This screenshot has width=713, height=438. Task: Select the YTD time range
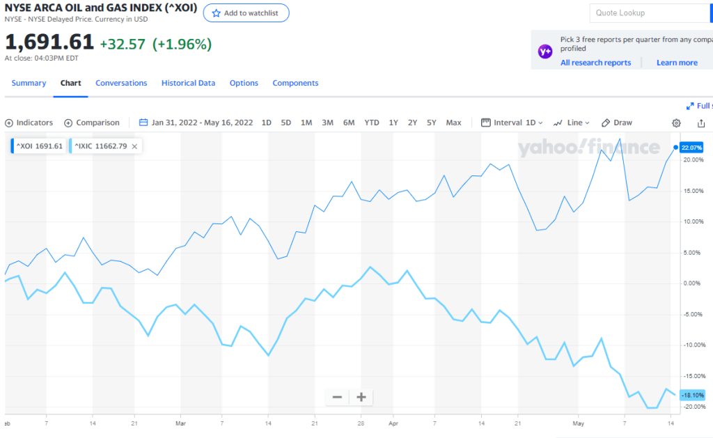[x=372, y=123]
